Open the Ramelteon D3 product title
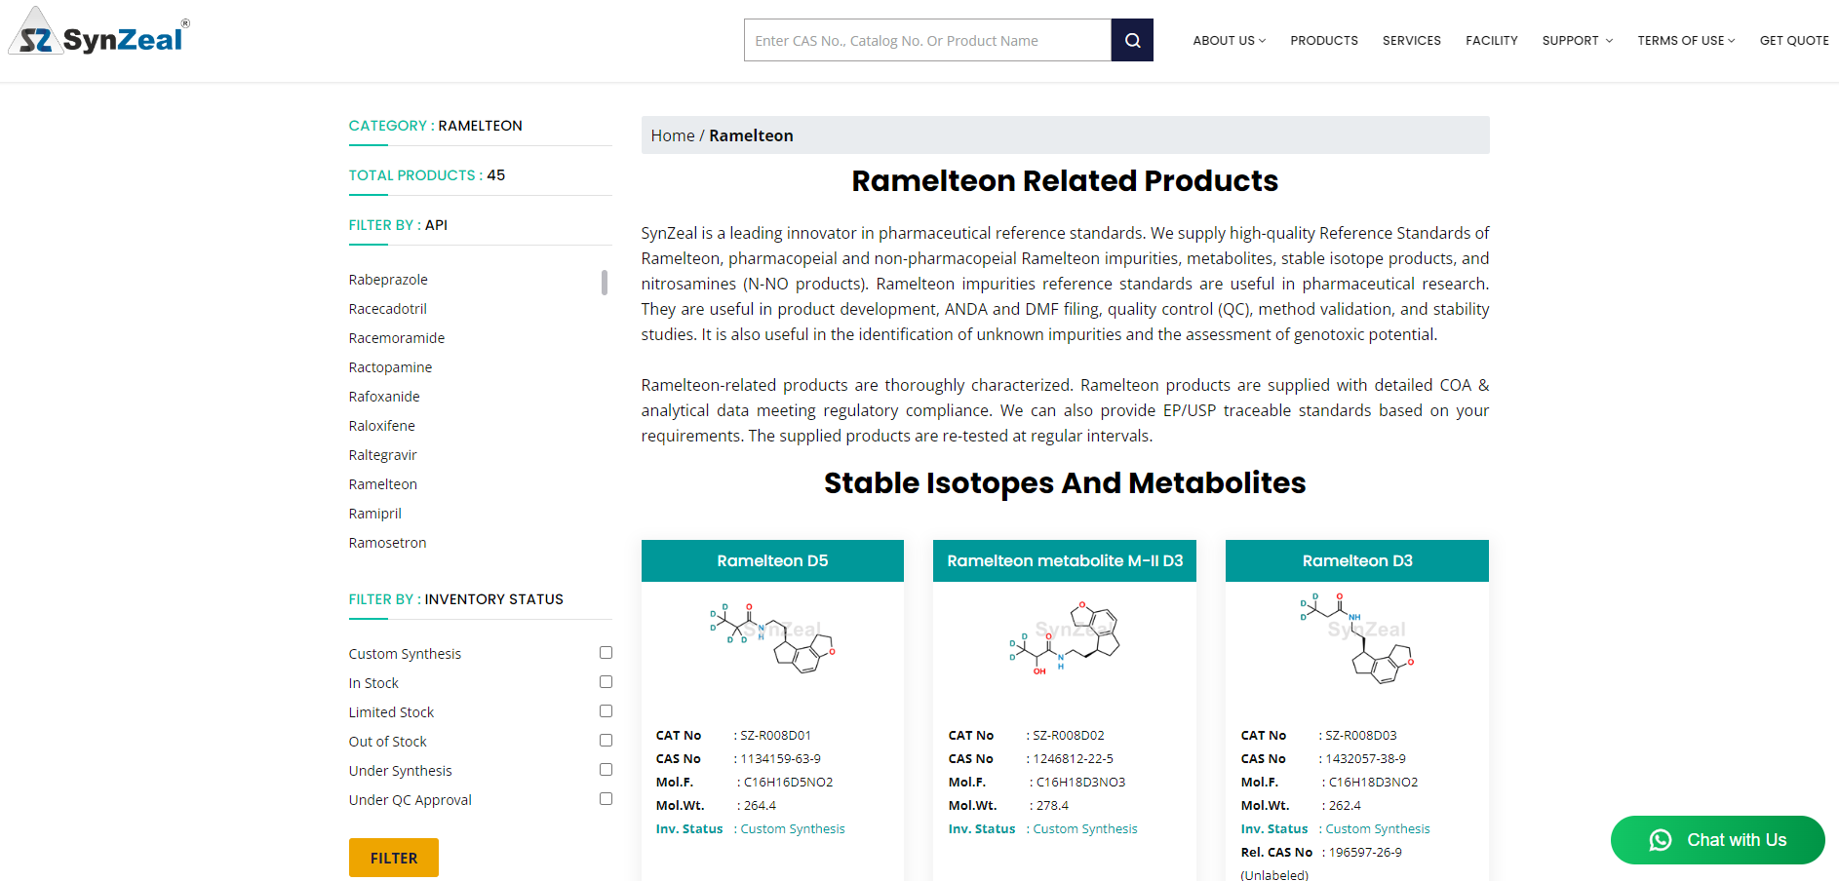This screenshot has width=1839, height=881. click(x=1357, y=560)
